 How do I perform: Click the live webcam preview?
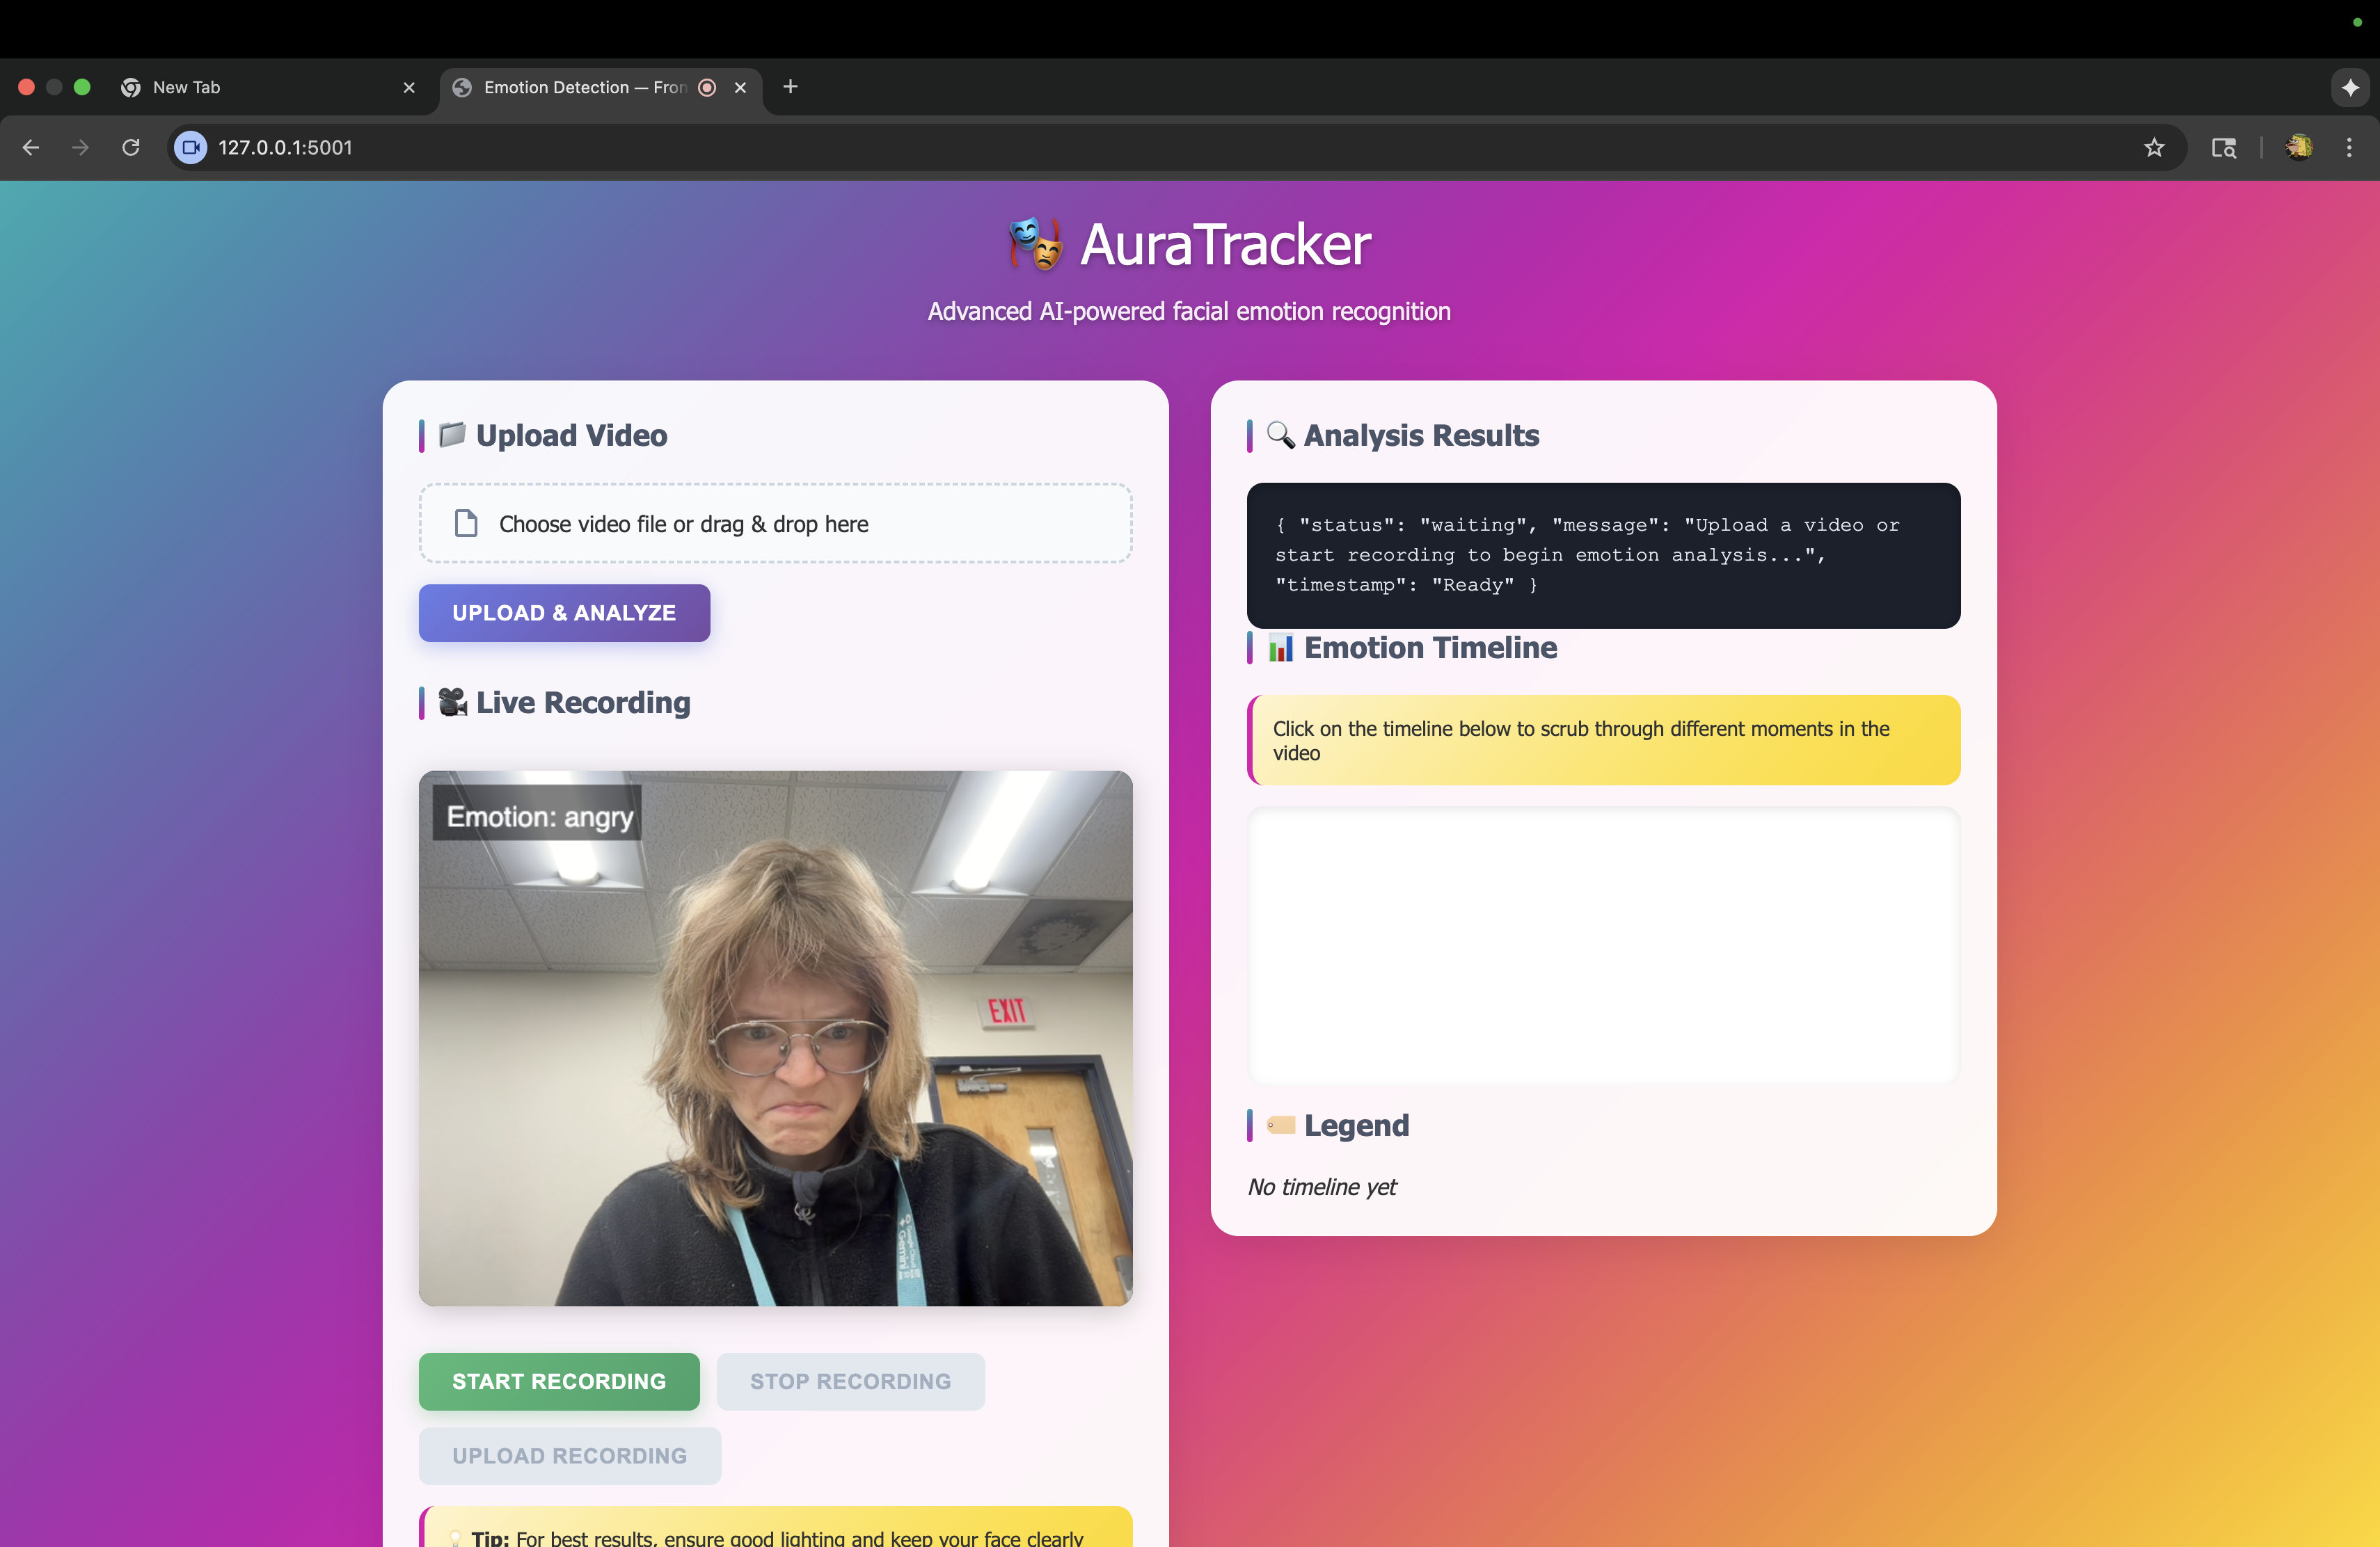(775, 1037)
